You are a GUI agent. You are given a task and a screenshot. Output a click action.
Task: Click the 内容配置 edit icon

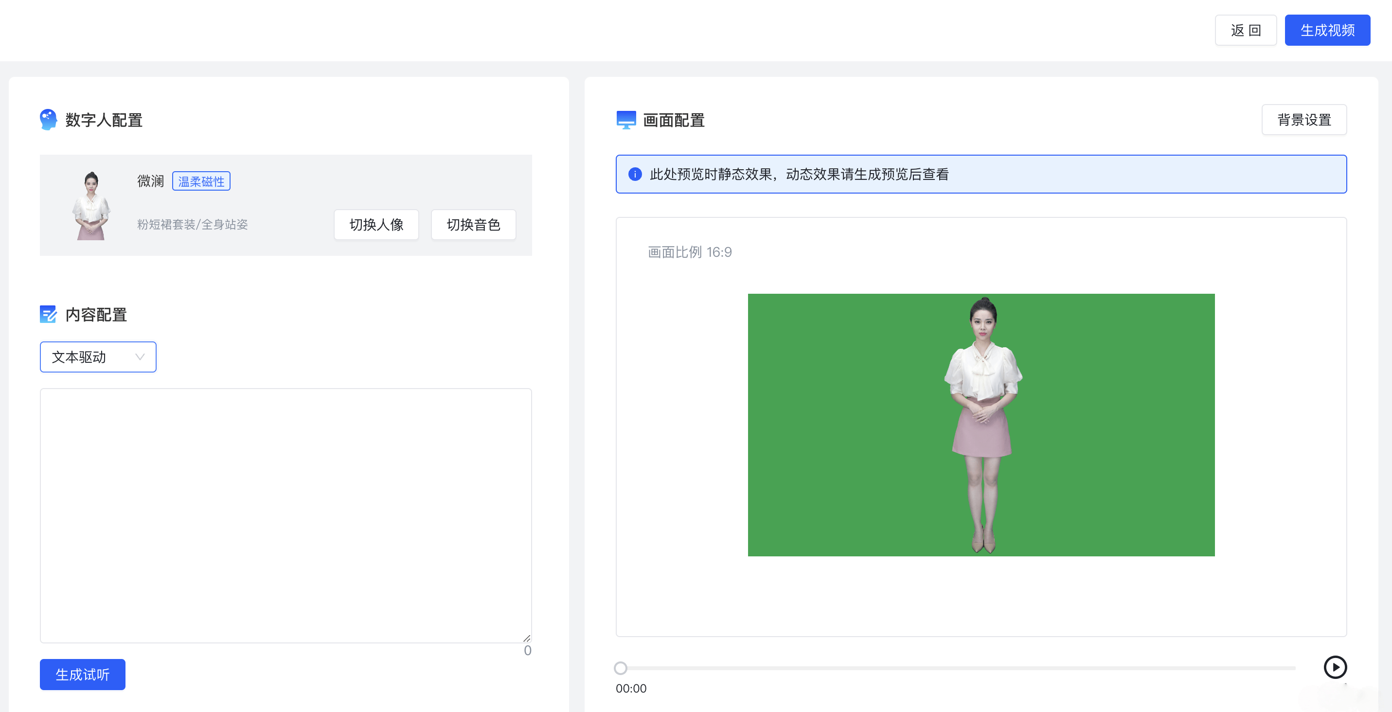pos(48,314)
